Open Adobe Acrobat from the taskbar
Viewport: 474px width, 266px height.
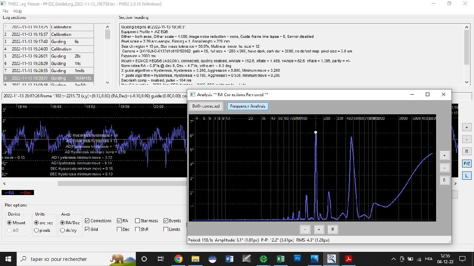349,259
